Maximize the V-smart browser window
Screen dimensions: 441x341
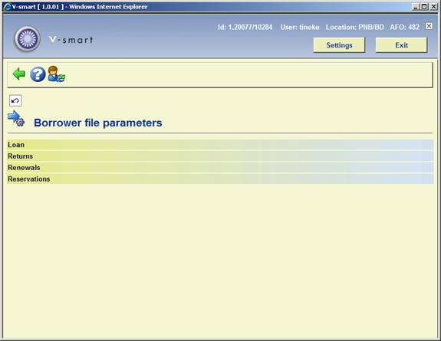tap(424, 6)
